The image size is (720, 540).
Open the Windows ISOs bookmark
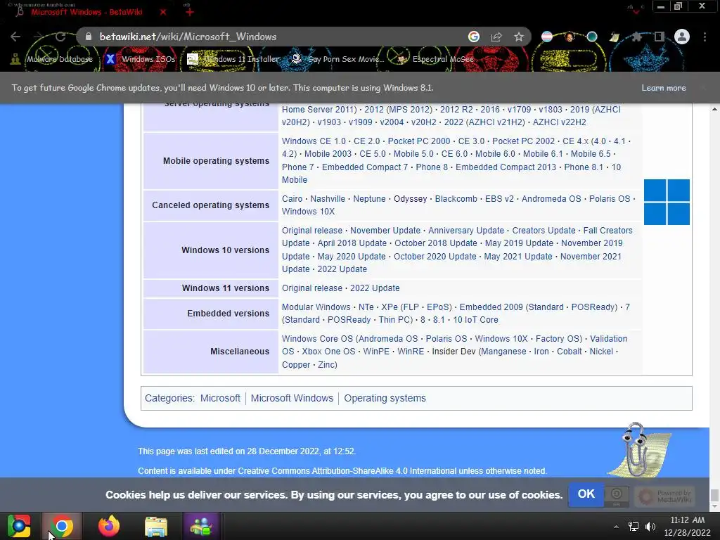141,59
